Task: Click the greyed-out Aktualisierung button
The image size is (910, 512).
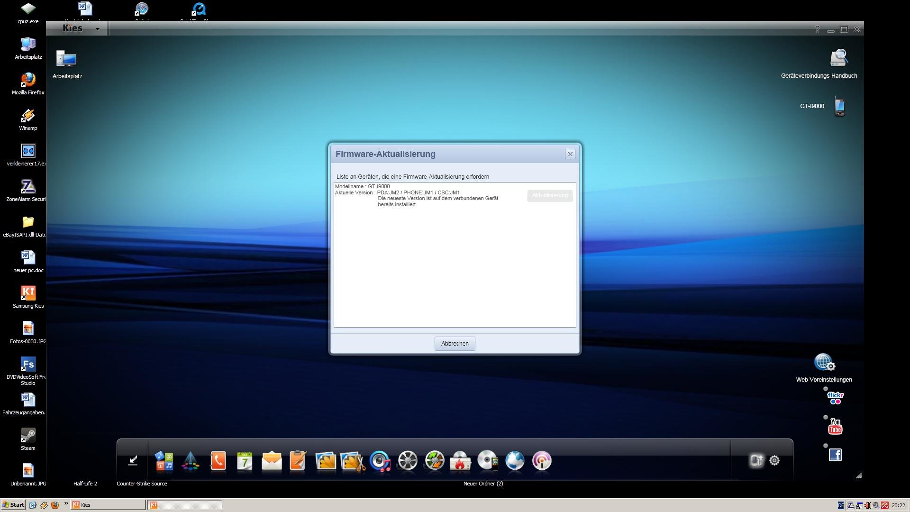Action: (550, 195)
